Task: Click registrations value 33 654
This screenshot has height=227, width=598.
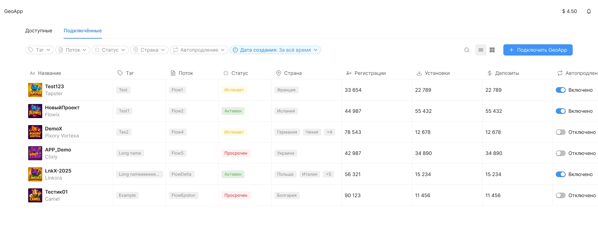Action: pyautogui.click(x=353, y=90)
